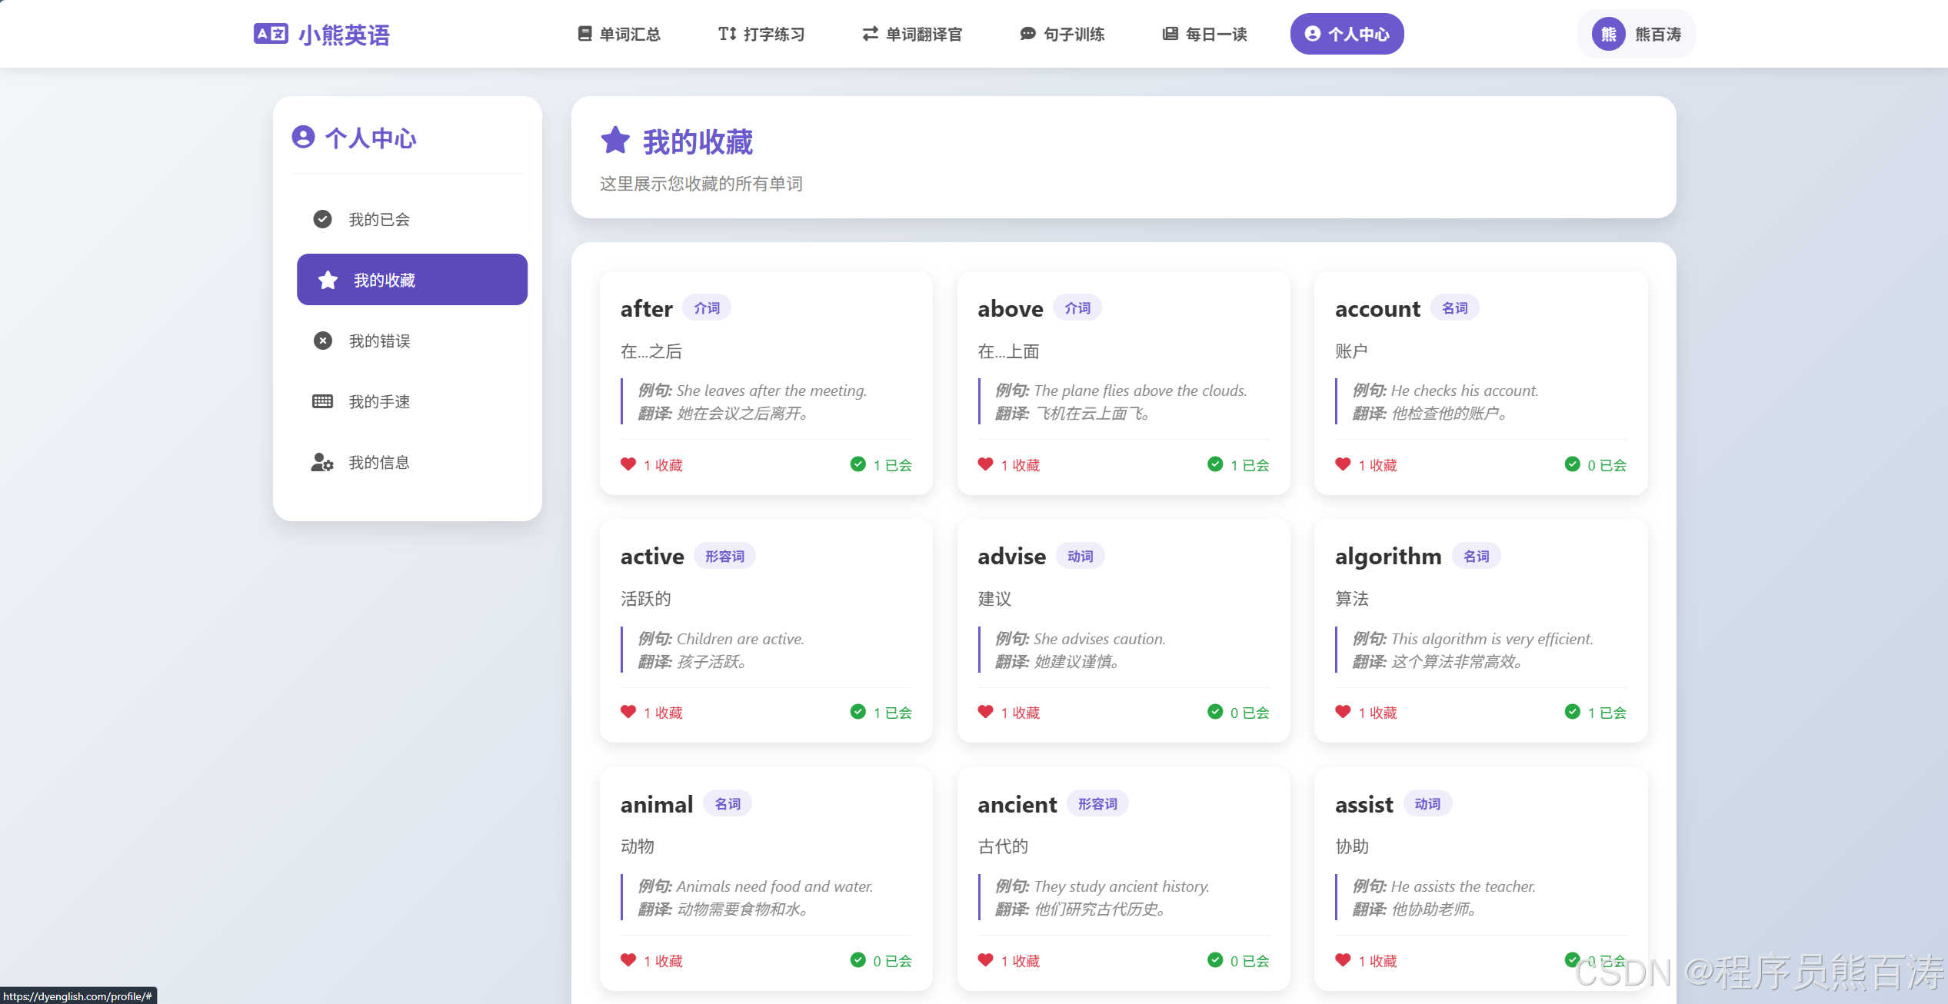
Task: Click the 已会 check icon on ancient card
Action: point(1215,959)
